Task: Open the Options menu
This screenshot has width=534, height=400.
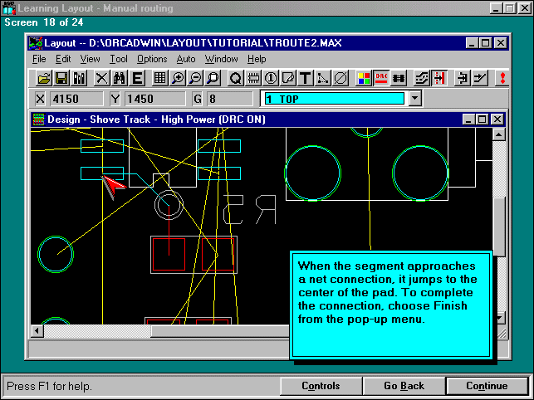Action: coord(152,59)
